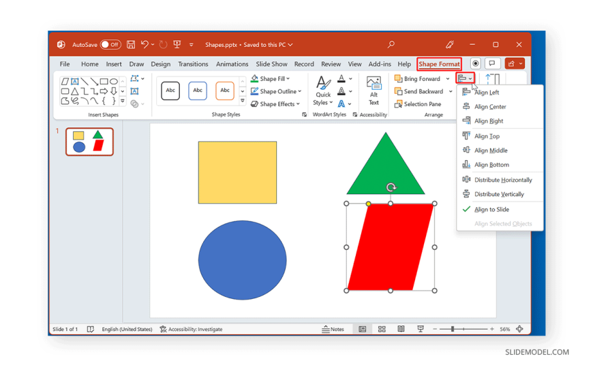Click Accessibility: Investigate in status bar
Image resolution: width=593 pixels, height=367 pixels.
(191, 329)
